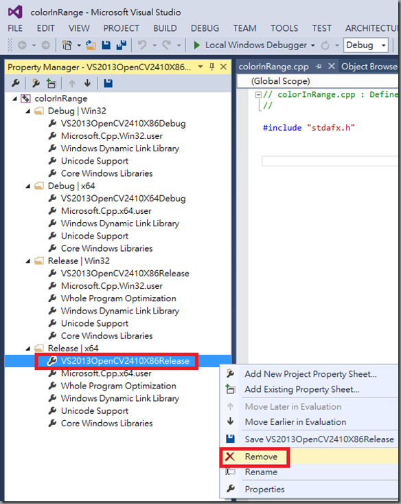Collapse the Debug | x64 node

28,186
